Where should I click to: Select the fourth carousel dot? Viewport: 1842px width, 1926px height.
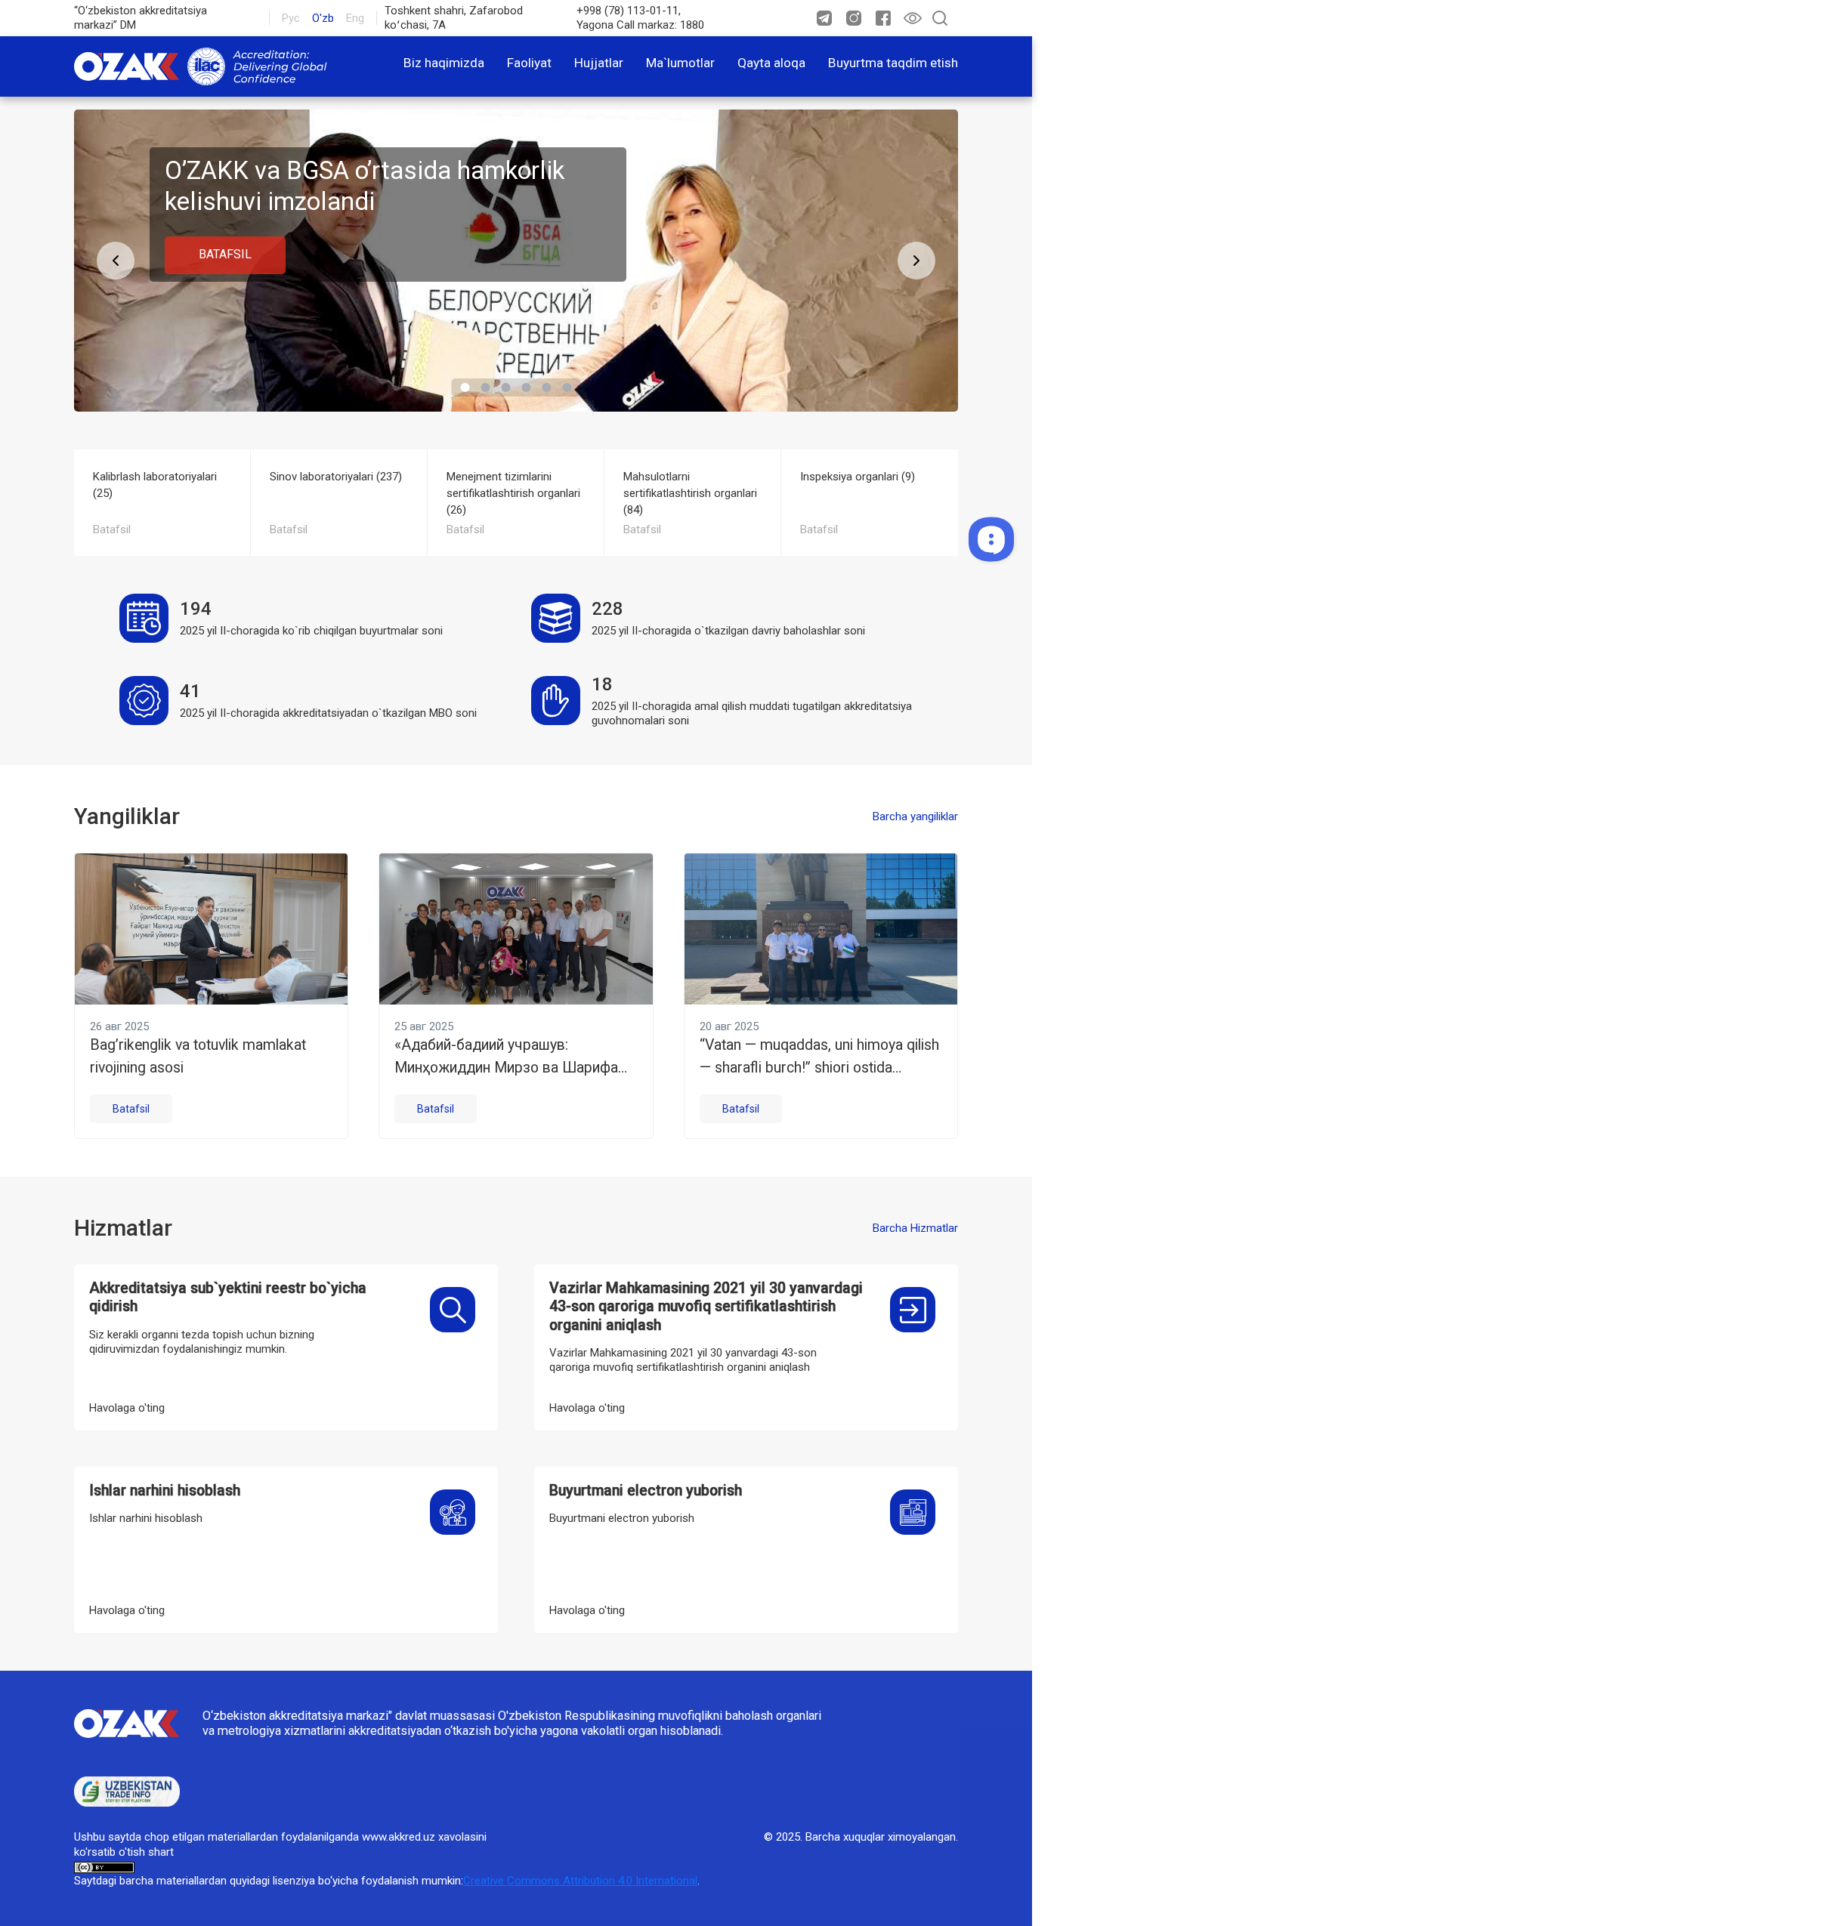coord(527,387)
